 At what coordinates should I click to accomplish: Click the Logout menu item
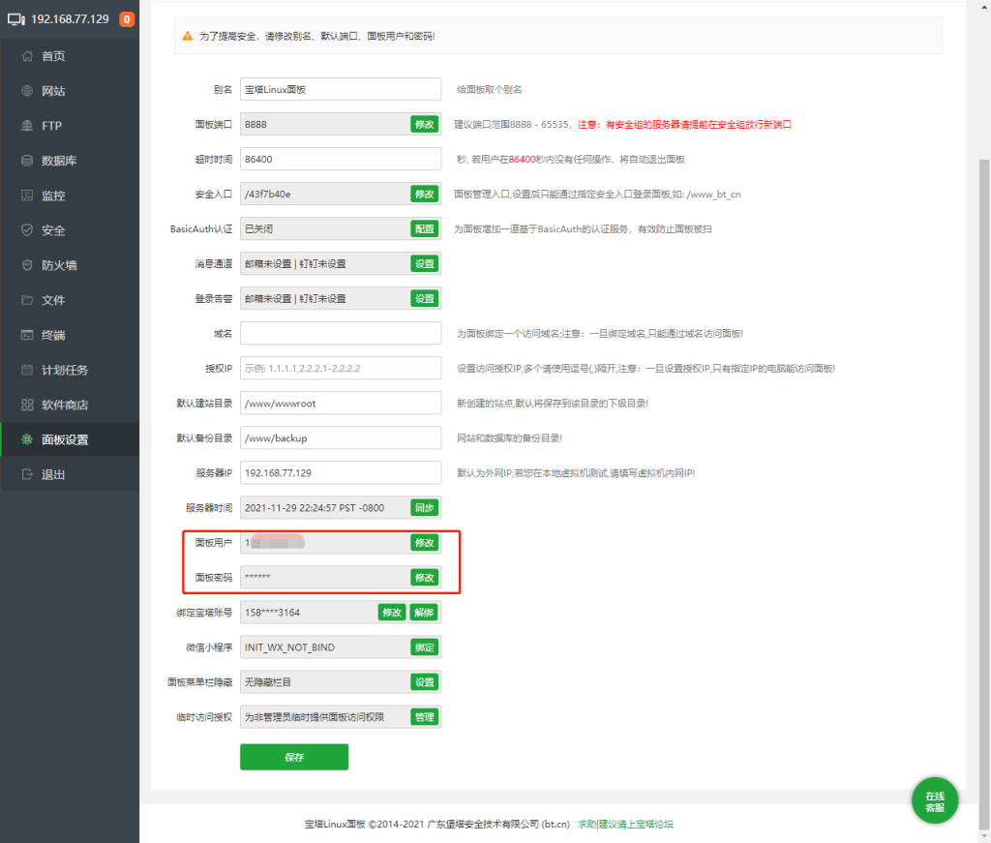tap(53, 474)
